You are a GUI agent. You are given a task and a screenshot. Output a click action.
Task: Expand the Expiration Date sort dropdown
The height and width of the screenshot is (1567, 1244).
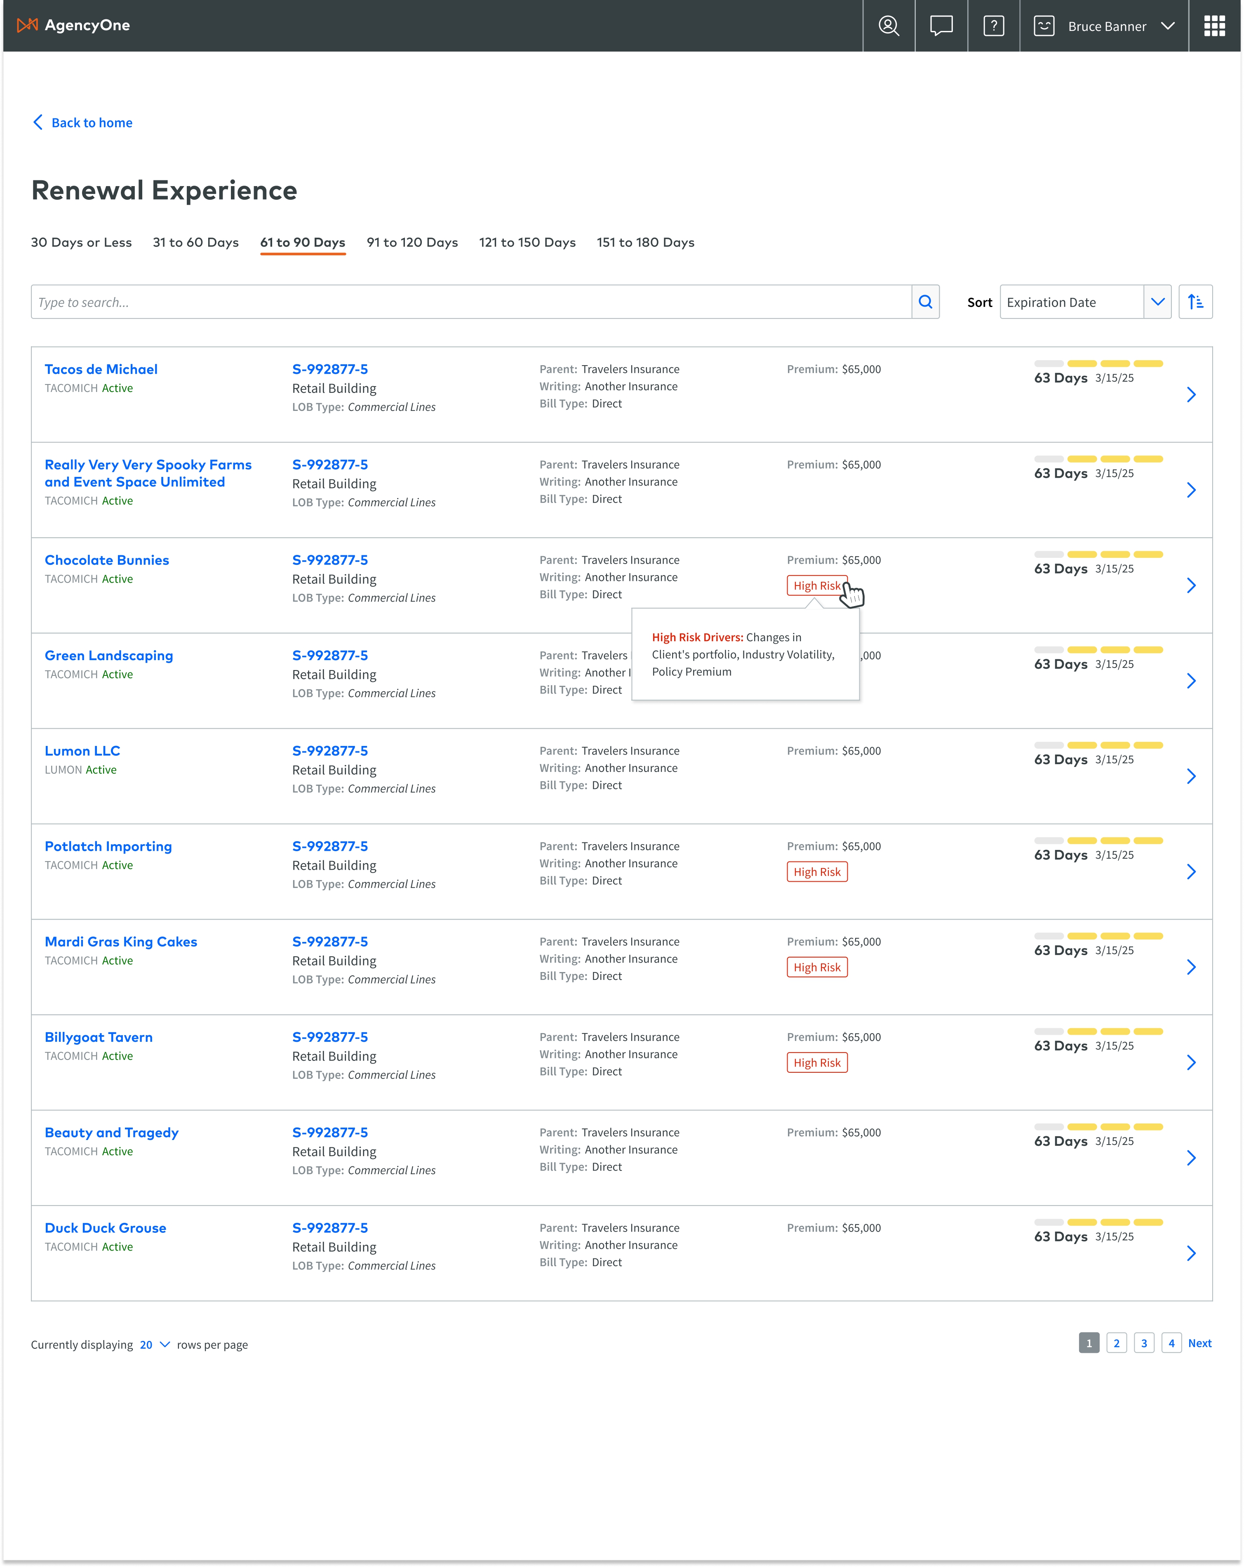[1157, 302]
